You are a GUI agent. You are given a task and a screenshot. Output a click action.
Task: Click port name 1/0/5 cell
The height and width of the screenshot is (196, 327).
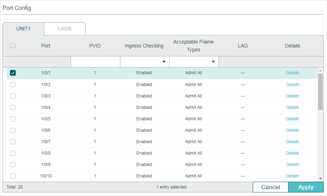[46, 119]
